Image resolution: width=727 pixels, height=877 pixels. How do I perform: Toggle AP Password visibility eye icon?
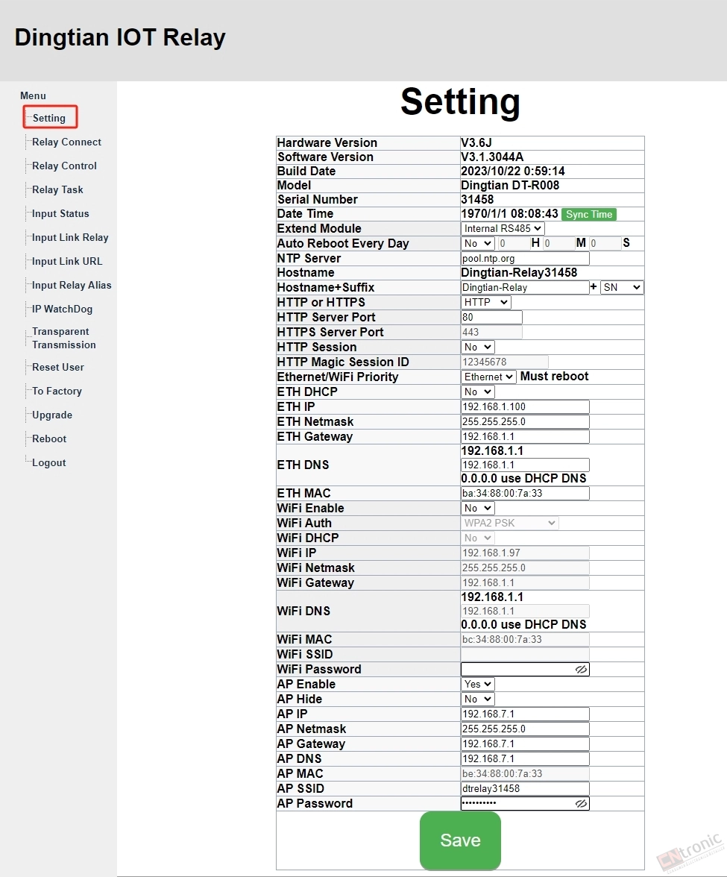[x=581, y=804]
